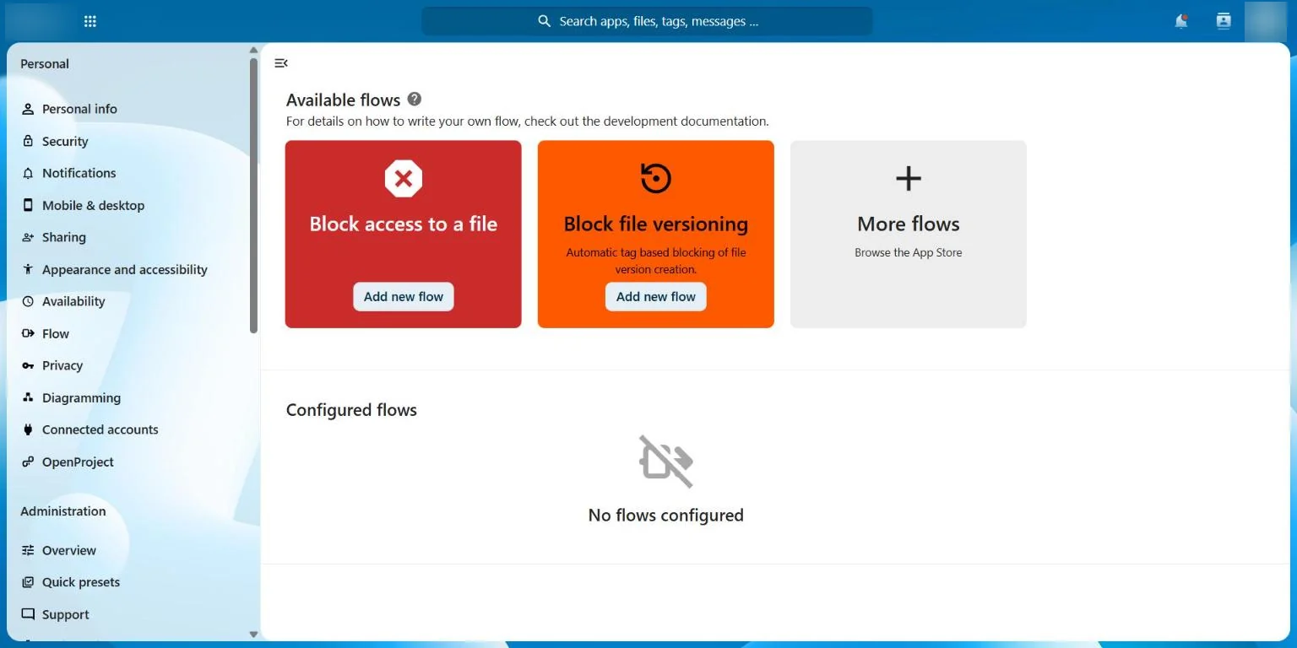Click the red X stop-sign icon
Viewport: 1297px width, 648px height.
coord(404,179)
